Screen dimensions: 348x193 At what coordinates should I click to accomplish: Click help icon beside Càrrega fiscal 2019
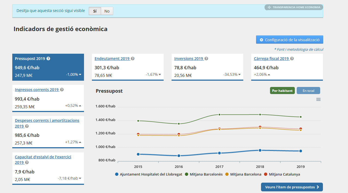tap(292, 59)
